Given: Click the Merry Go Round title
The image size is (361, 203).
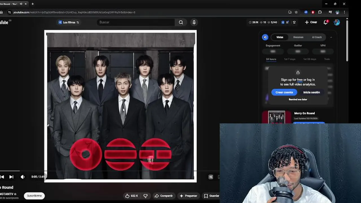Looking at the screenshot, I should pyautogui.click(x=304, y=113).
